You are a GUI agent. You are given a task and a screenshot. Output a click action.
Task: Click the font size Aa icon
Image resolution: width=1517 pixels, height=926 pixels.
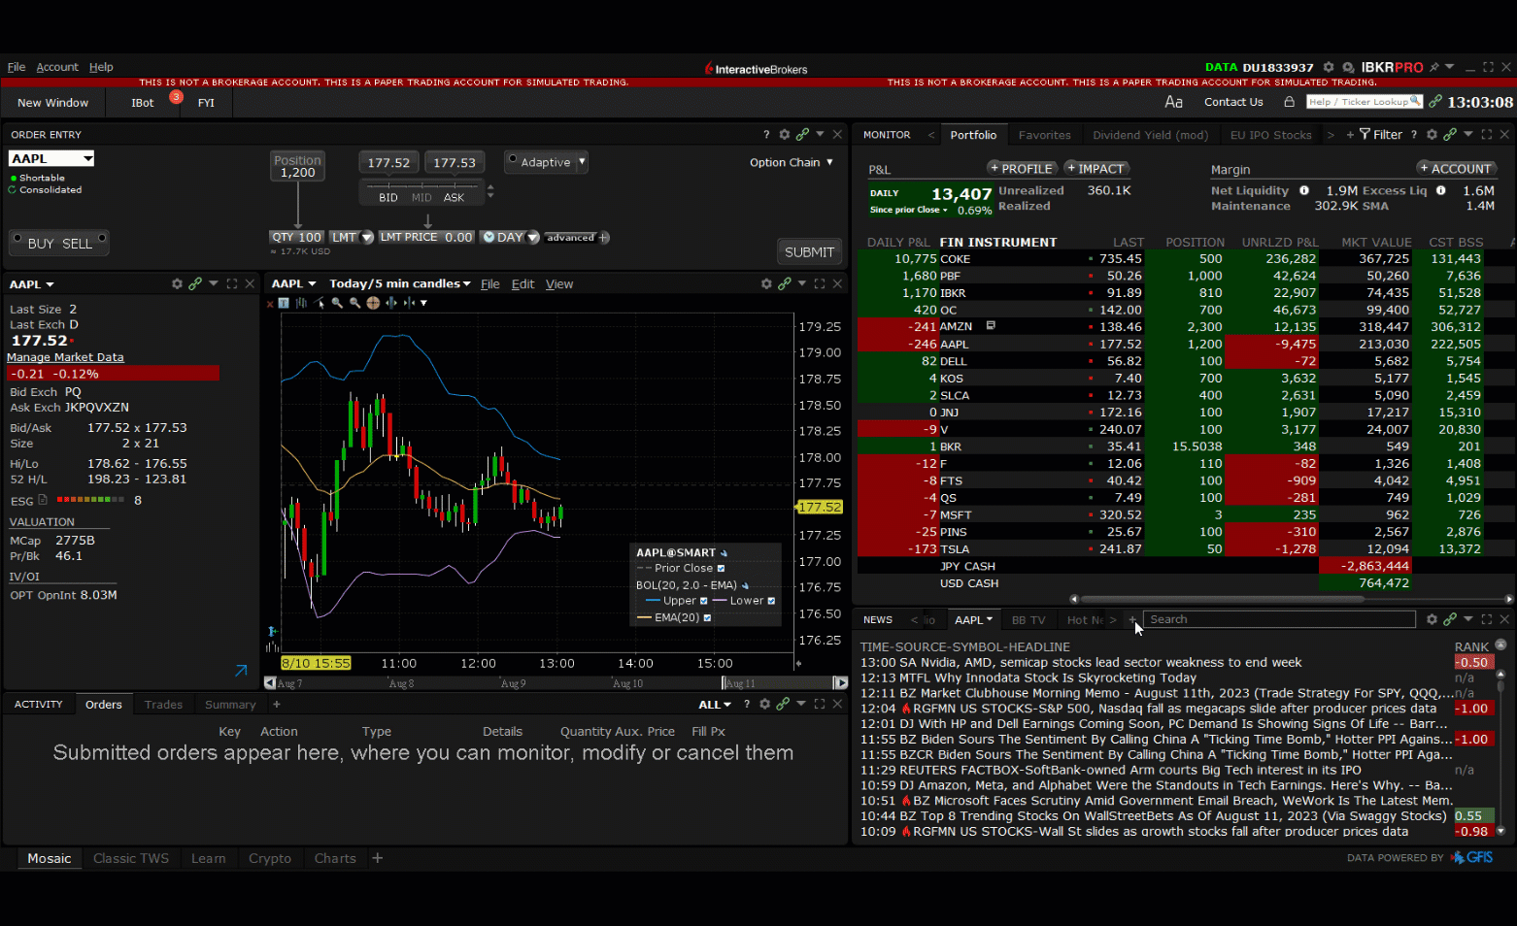click(1173, 102)
